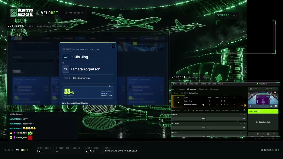Click the WTA 125K breadcrumb link

183,93
